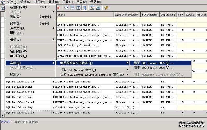Click the ApplicationName column header
The height and width of the screenshot is (130, 207).
(x=127, y=15)
